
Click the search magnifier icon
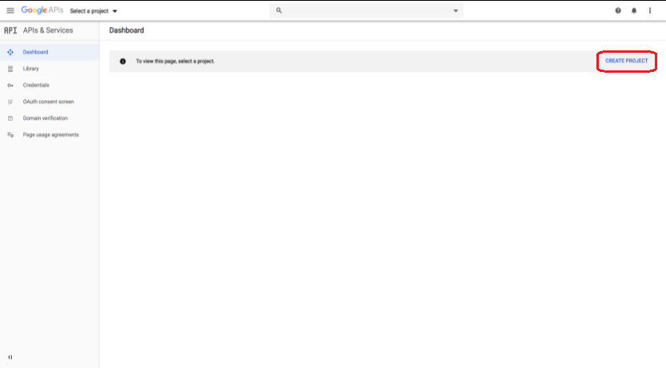pos(279,10)
